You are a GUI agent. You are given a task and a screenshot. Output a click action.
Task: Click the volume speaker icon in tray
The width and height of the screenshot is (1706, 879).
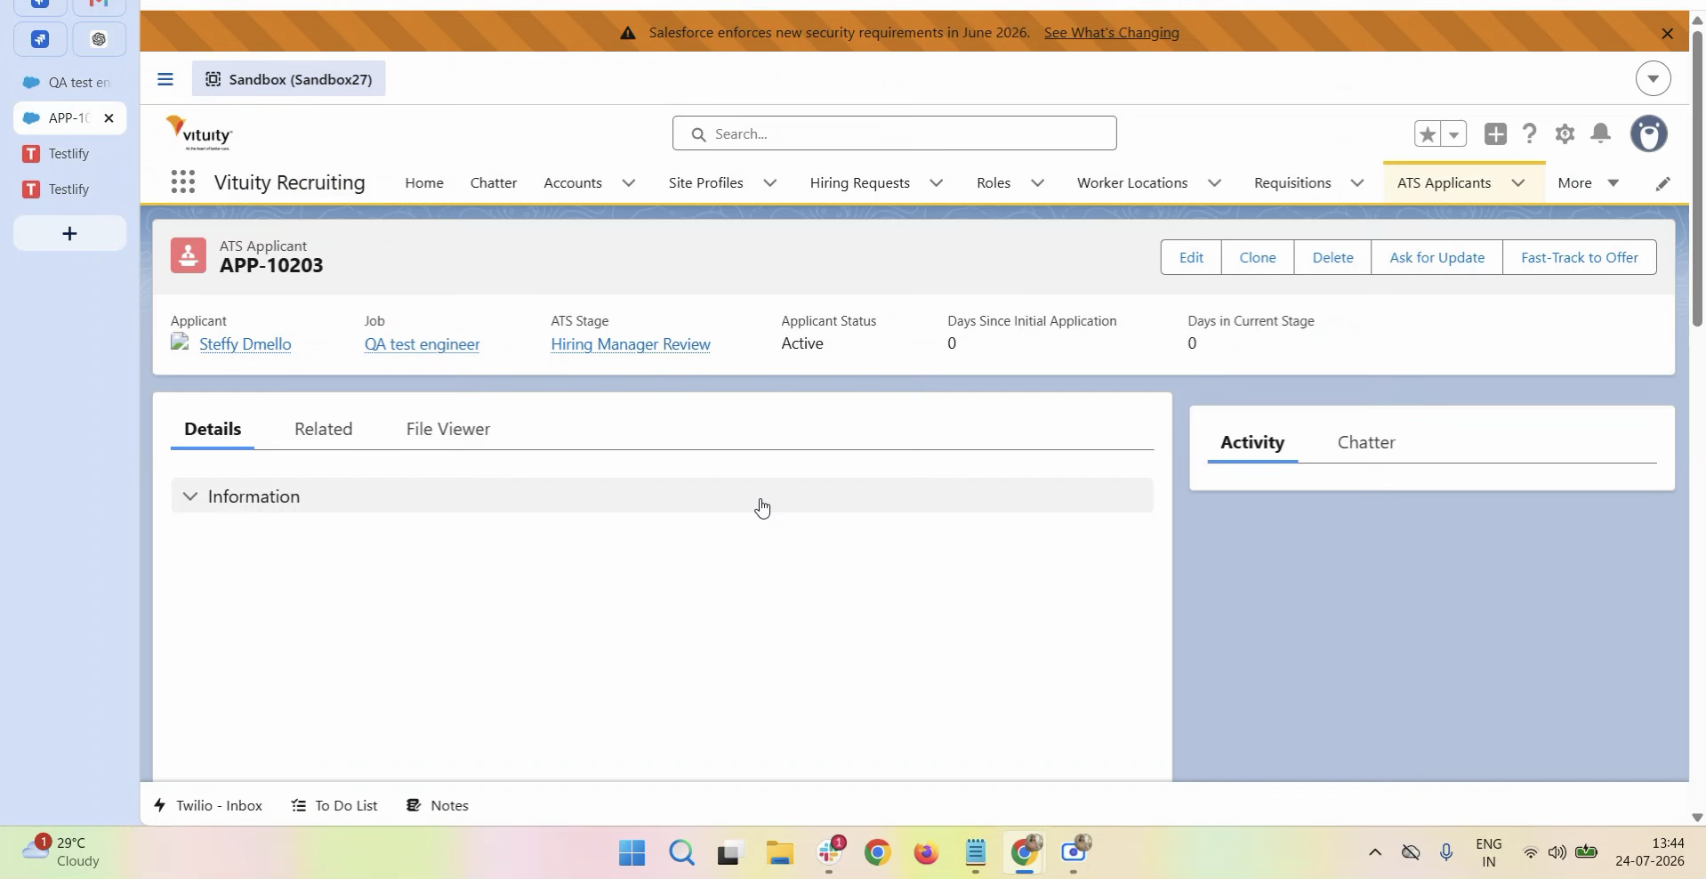click(1557, 852)
